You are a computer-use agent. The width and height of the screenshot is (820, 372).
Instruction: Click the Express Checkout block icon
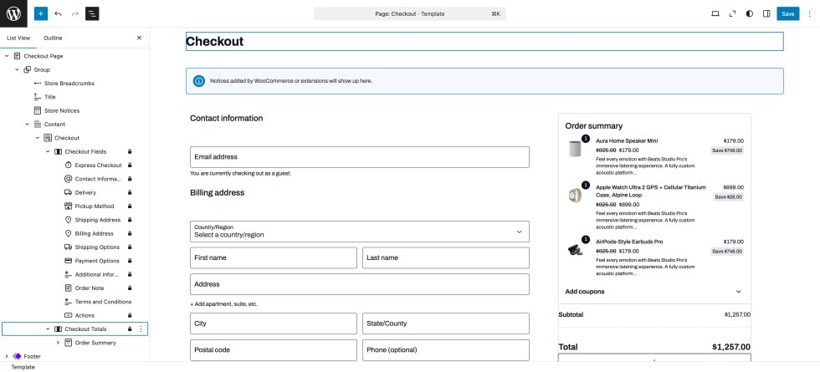click(68, 166)
